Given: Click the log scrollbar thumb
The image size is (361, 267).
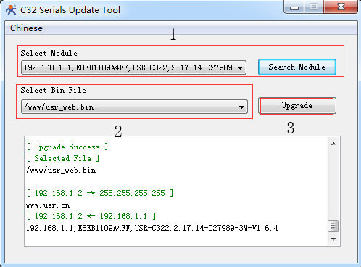Looking at the screenshot, I should 333,226.
